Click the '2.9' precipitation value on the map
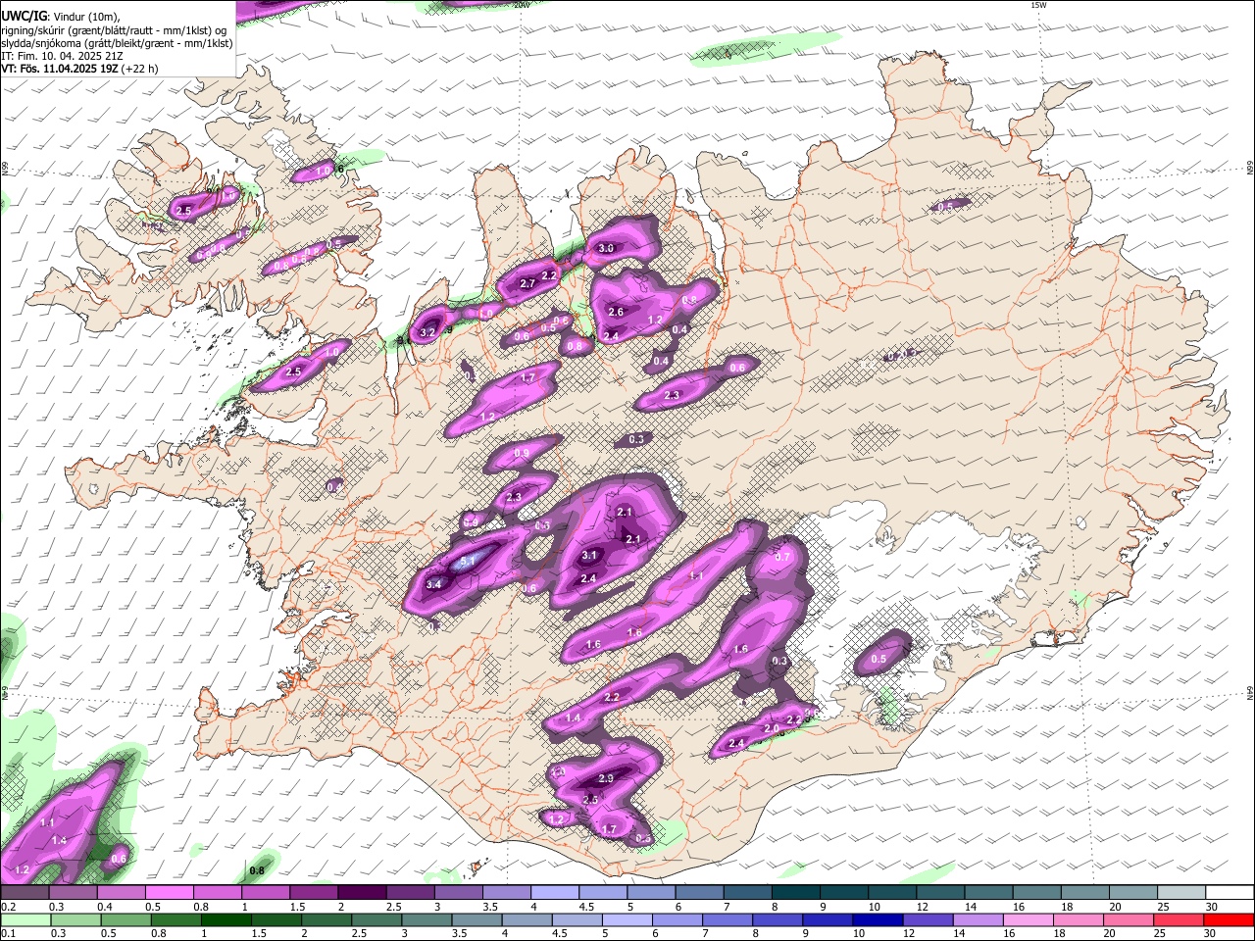The height and width of the screenshot is (941, 1255). click(605, 778)
